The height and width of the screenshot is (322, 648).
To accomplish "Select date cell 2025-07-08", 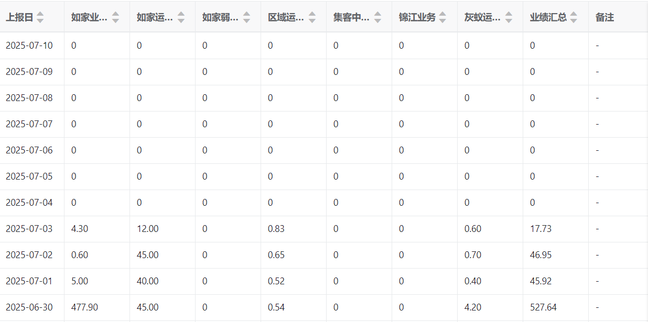I will tap(29, 98).
